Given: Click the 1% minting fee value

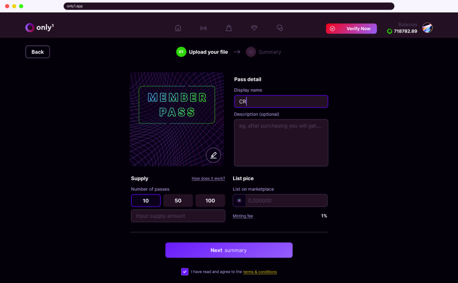Looking at the screenshot, I should [x=324, y=216].
